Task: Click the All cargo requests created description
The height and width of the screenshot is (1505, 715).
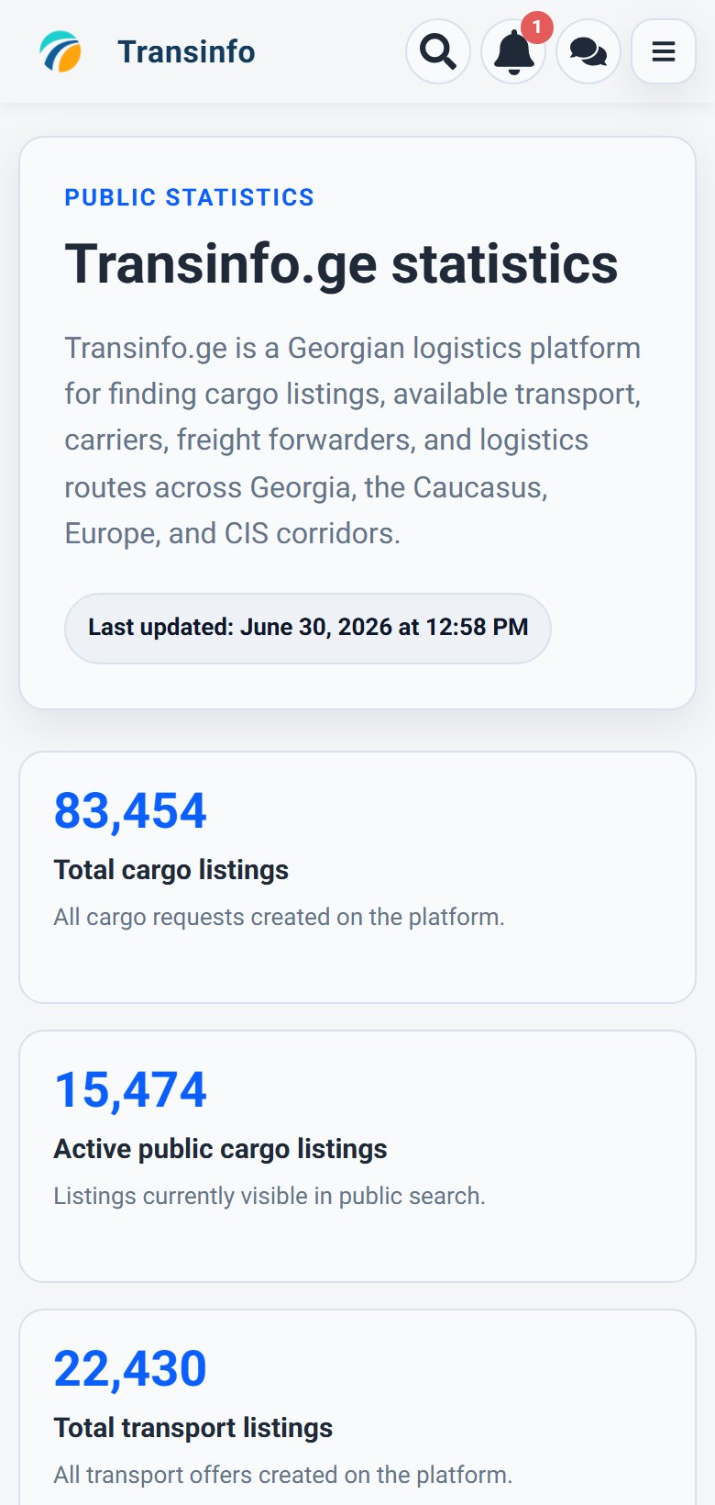Action: tap(280, 917)
